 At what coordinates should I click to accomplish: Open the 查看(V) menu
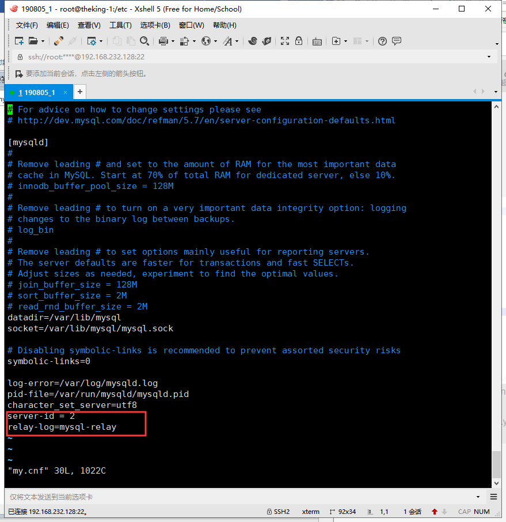pyautogui.click(x=89, y=25)
